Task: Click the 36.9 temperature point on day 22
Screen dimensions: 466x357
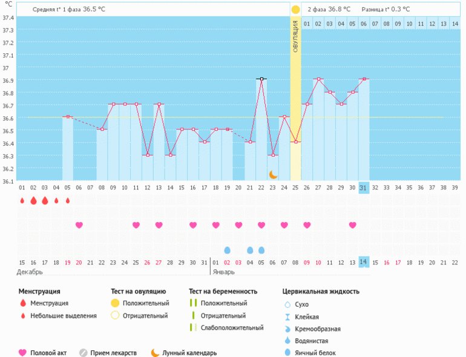Action: [261, 79]
